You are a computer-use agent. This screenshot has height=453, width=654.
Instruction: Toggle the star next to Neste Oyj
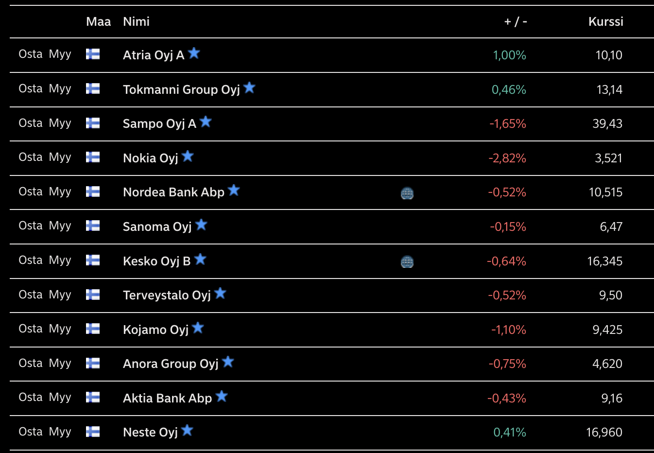pyautogui.click(x=187, y=431)
